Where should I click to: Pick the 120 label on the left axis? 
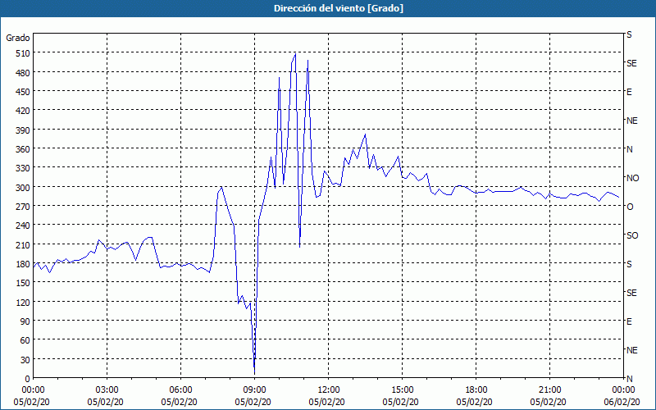[23, 303]
